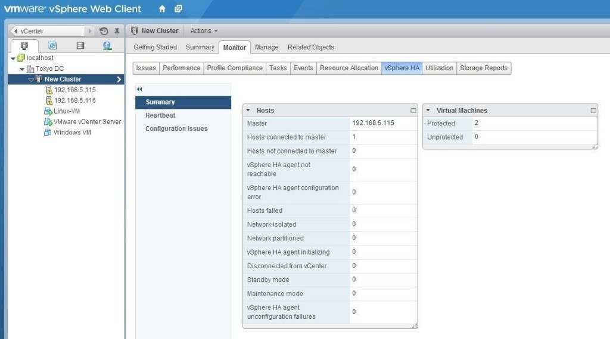Maximize the Virtual Machines panel
Viewport: 610px width, 339px height.
[593, 111]
